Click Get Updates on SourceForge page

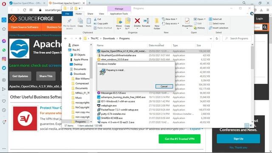tap(20, 76)
